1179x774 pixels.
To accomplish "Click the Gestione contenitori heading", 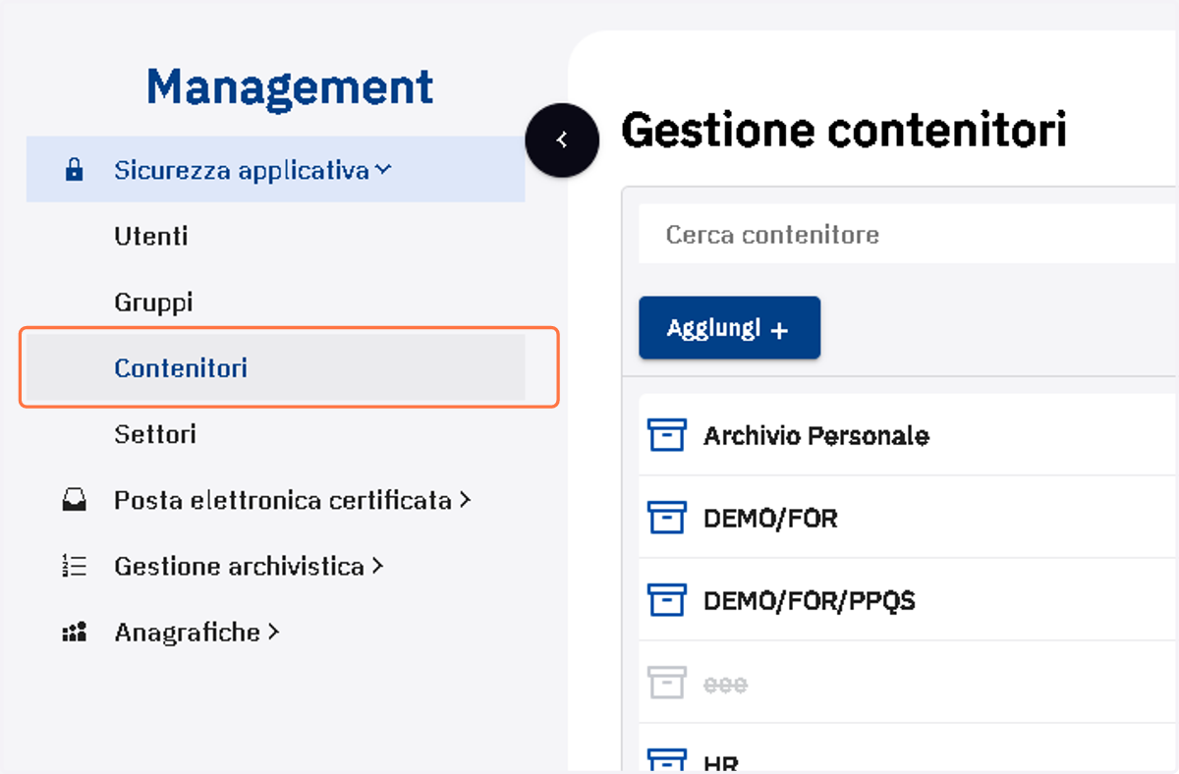I will 845,130.
